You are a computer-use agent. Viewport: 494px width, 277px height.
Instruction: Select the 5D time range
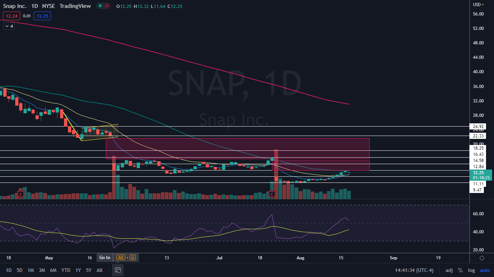coord(20,270)
